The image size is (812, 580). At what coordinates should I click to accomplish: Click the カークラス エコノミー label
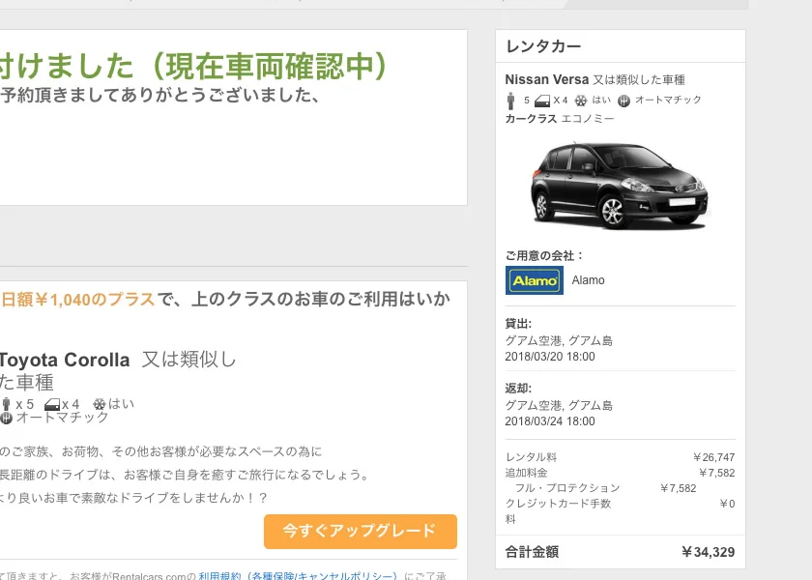[x=560, y=119]
